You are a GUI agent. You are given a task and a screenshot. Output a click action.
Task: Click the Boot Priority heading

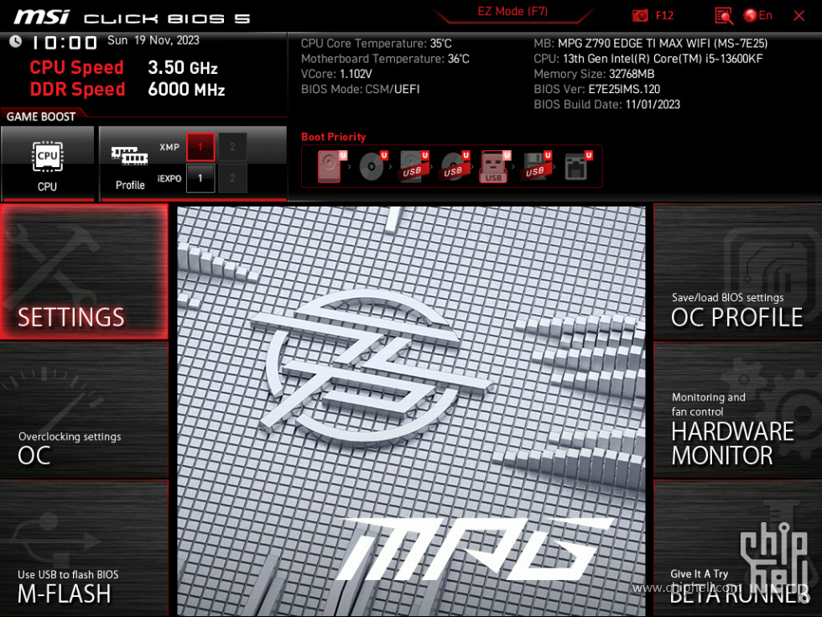pos(334,137)
